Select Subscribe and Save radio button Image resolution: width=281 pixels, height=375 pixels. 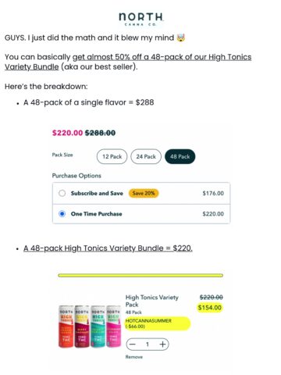point(62,193)
